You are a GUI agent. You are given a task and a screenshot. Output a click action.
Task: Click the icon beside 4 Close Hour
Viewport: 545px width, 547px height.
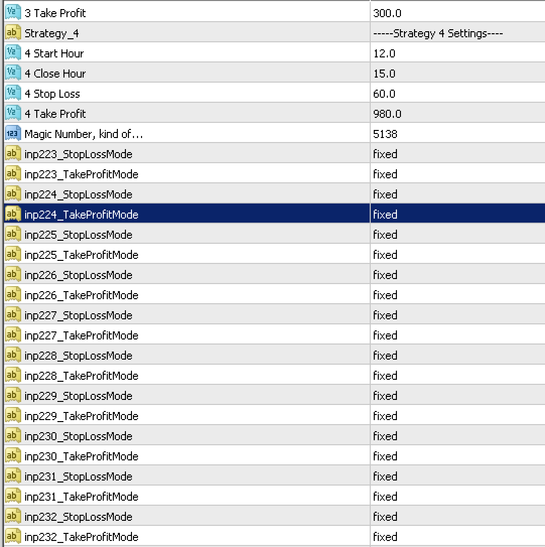(x=13, y=73)
